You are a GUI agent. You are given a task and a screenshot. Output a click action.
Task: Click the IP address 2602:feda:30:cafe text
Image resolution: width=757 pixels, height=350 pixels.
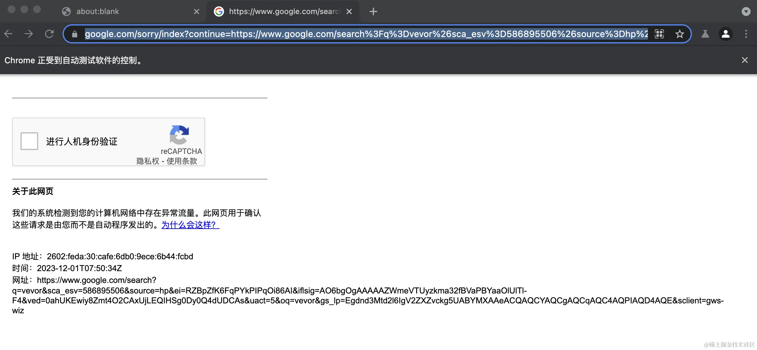[x=120, y=256]
